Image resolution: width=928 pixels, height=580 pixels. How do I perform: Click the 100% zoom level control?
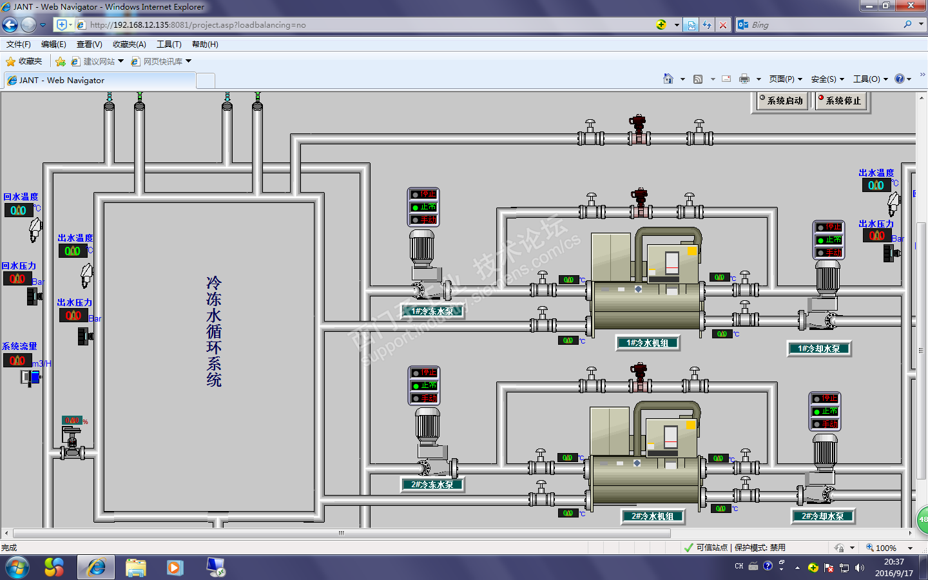click(882, 548)
